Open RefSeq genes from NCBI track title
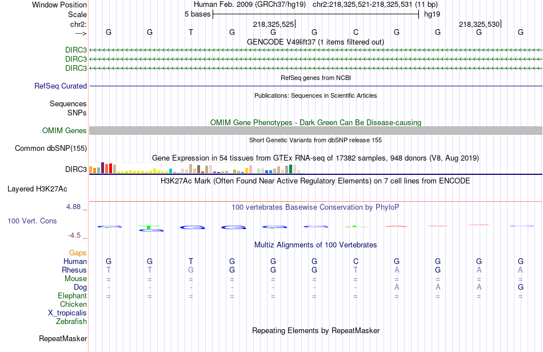543x352 pixels. (316, 78)
